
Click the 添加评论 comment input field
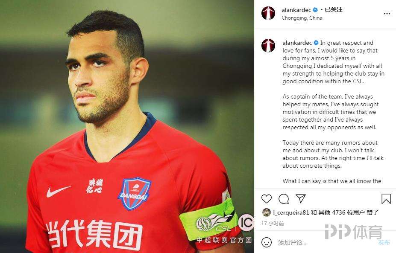coord(326,242)
